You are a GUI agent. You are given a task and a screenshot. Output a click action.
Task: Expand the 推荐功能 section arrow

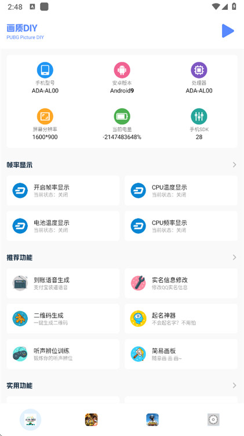[x=235, y=257]
